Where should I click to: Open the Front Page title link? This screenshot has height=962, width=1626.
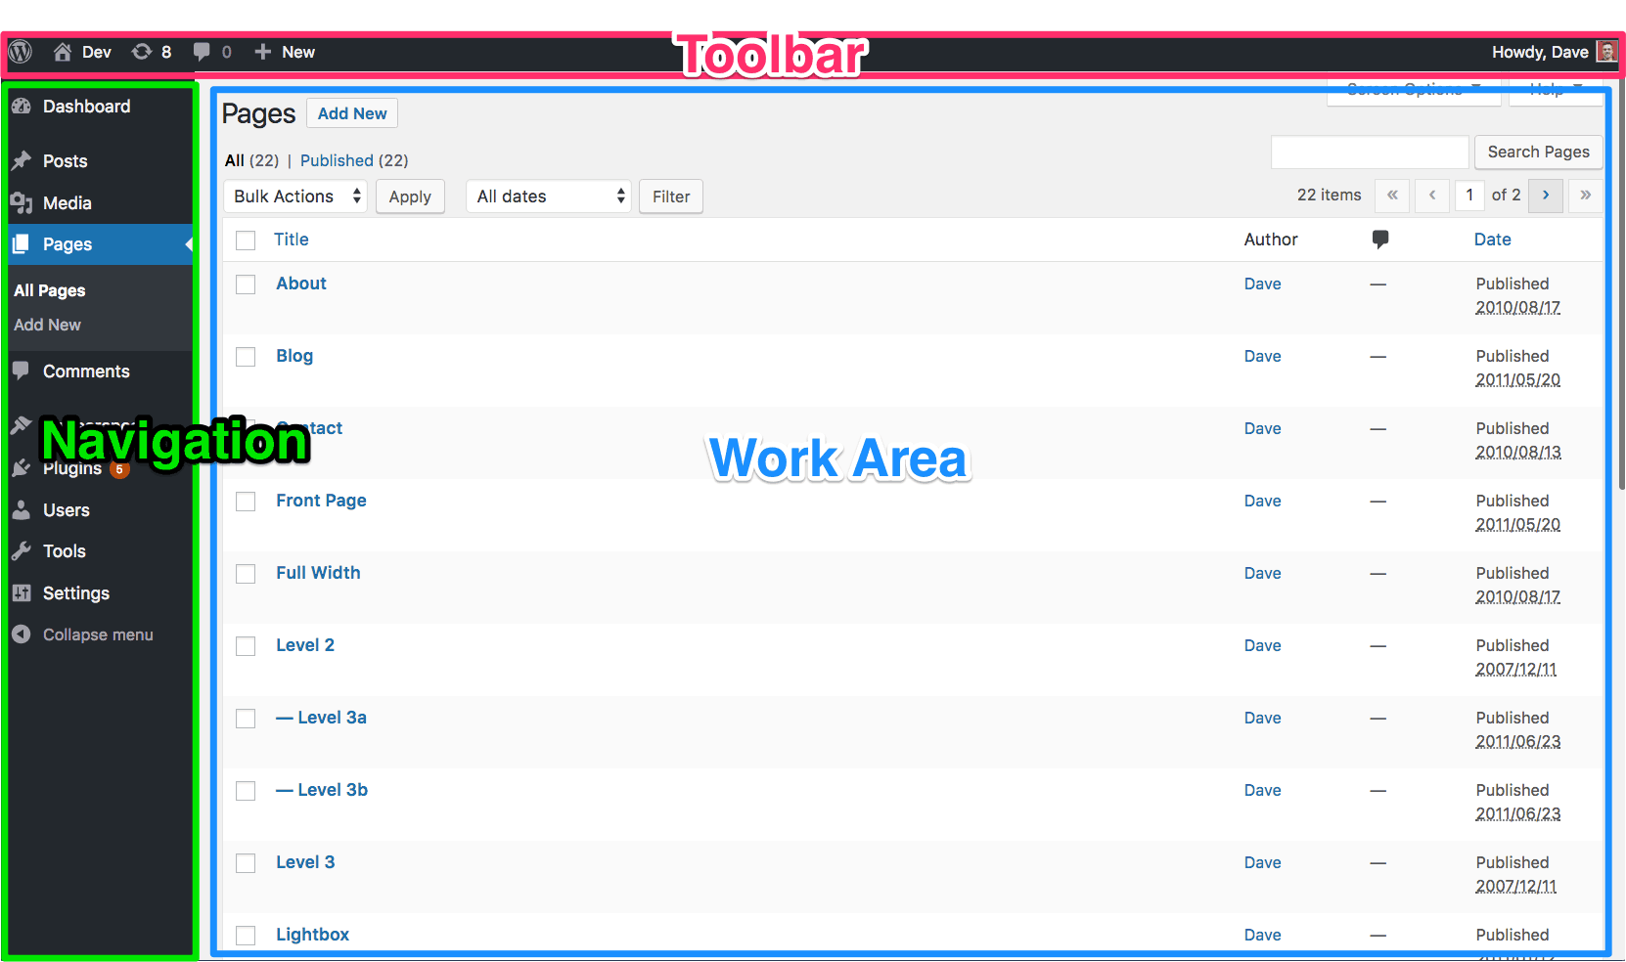coord(321,501)
